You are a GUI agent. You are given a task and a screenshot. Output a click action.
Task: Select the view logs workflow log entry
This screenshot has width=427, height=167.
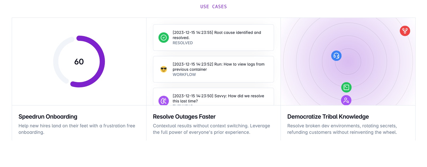click(213, 69)
